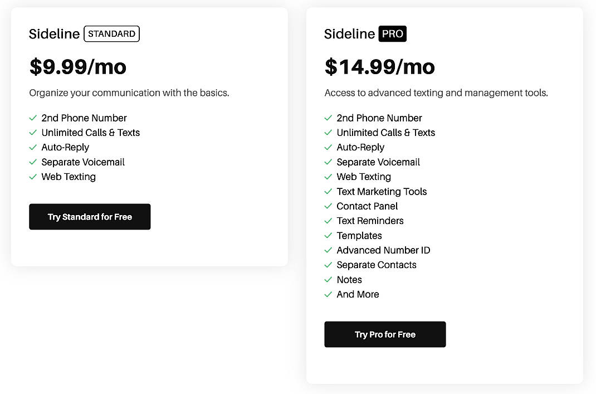
Task: Click the checkmark beside Advanced Number ID
Action: point(328,250)
